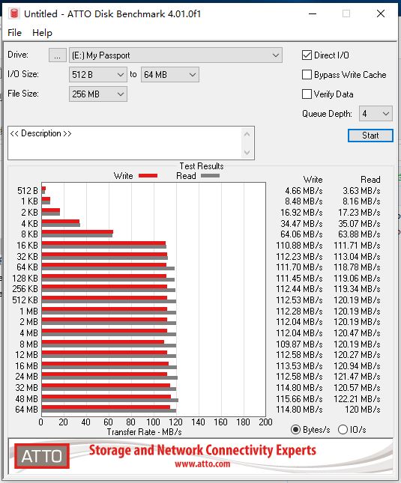The height and width of the screenshot is (483, 401).
Task: Open the 512 B minimum I/O size dropdown
Action: point(98,75)
